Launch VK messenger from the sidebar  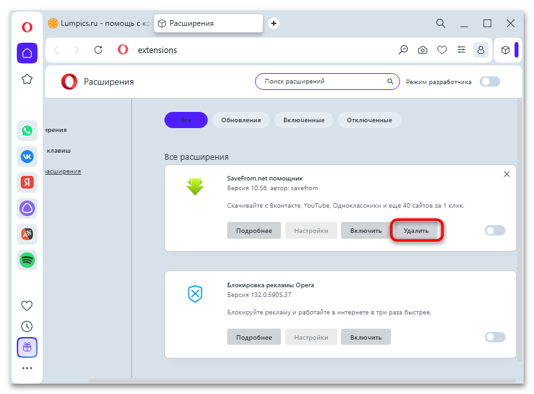(27, 157)
